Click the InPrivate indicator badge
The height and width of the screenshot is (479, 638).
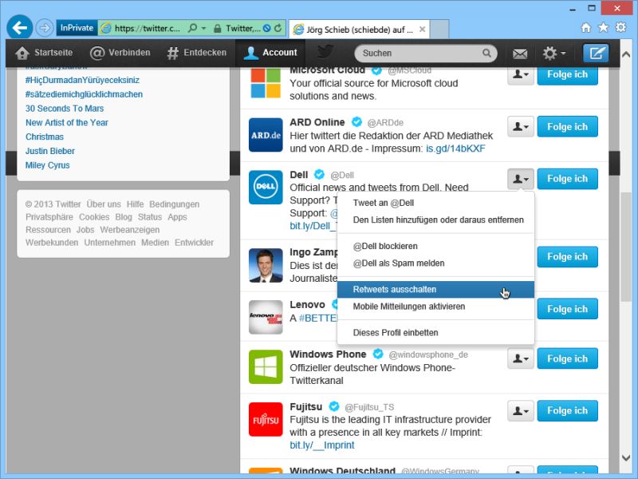pyautogui.click(x=77, y=28)
